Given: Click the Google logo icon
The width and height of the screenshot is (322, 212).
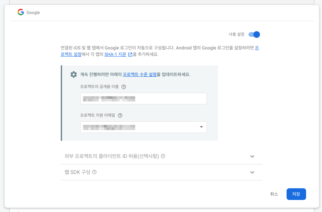Looking at the screenshot, I should [x=21, y=12].
